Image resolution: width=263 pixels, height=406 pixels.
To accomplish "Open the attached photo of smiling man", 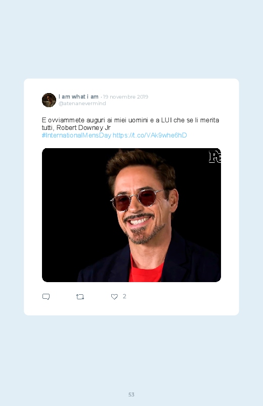I will 131,215.
